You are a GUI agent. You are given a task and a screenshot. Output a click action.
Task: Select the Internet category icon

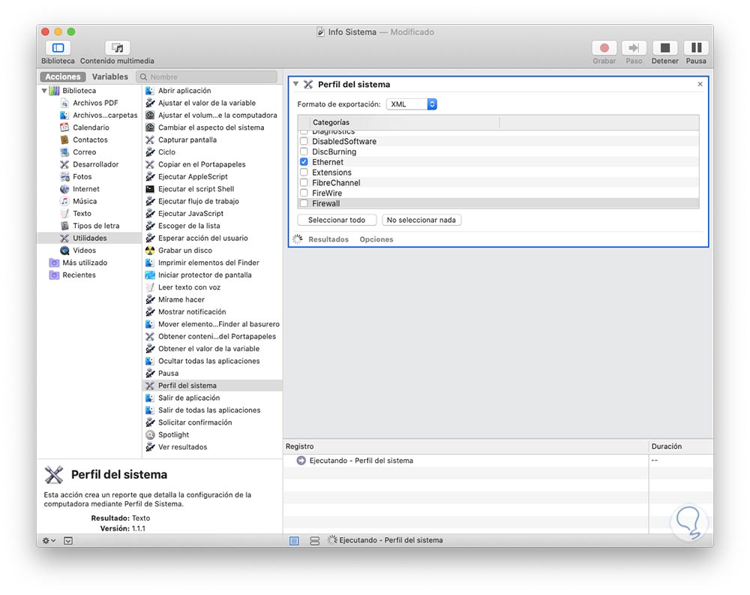[x=64, y=189]
